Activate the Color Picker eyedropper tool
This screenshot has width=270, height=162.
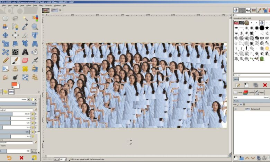[25, 27]
